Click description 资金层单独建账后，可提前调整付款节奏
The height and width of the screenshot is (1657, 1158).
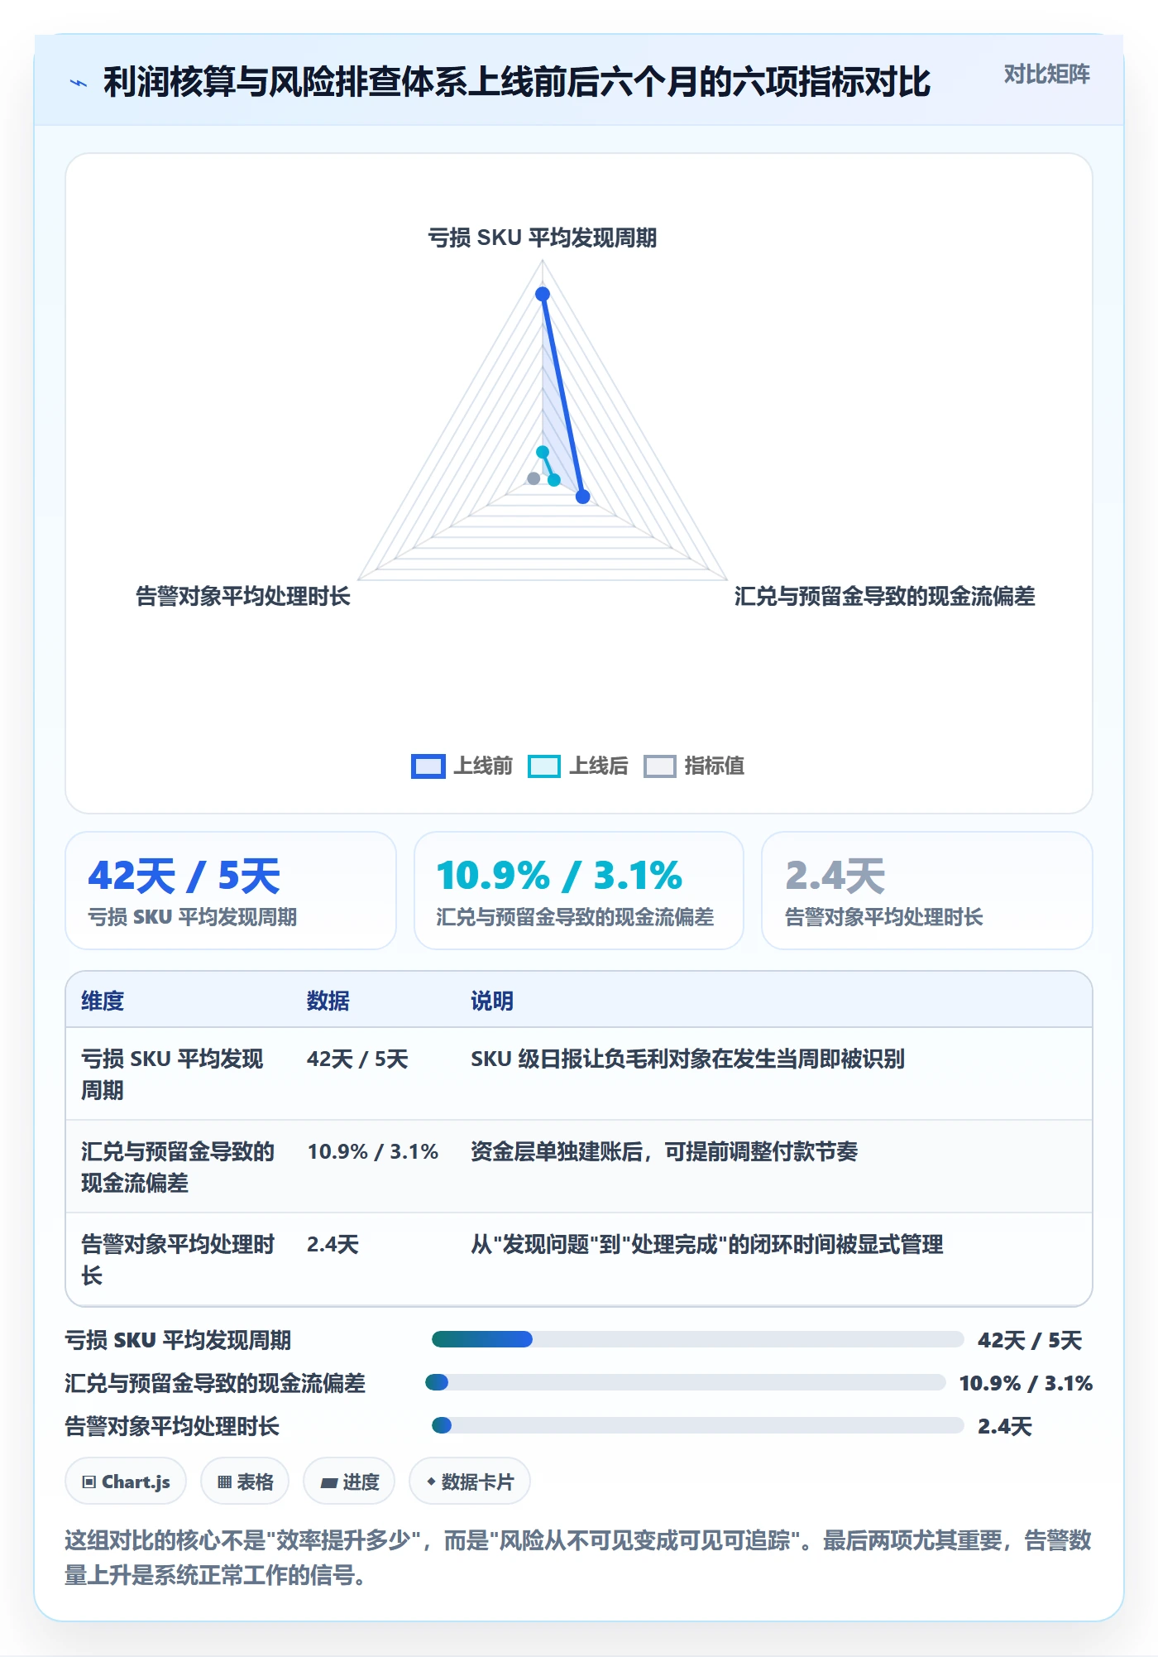(x=664, y=1152)
